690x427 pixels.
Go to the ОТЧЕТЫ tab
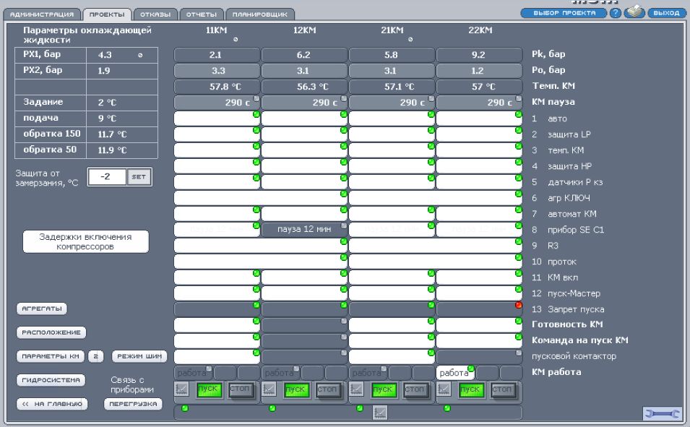tap(202, 14)
